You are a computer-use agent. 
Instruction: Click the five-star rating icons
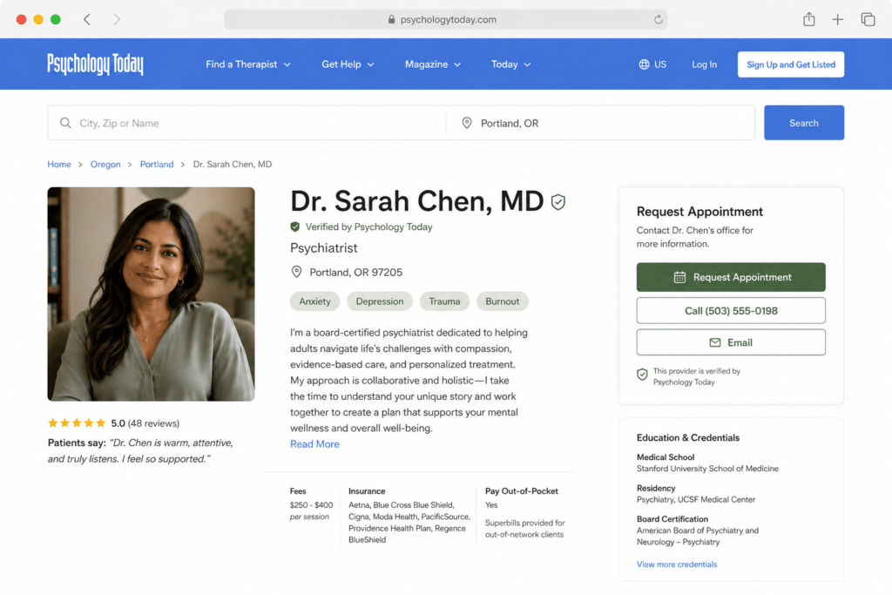pyautogui.click(x=77, y=423)
